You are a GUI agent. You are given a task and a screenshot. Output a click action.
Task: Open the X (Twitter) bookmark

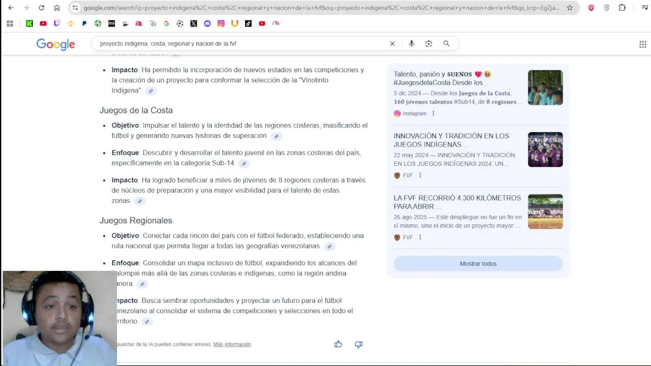click(x=194, y=23)
